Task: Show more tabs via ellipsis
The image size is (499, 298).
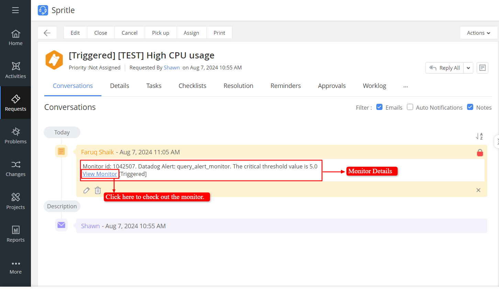Action: point(406,86)
